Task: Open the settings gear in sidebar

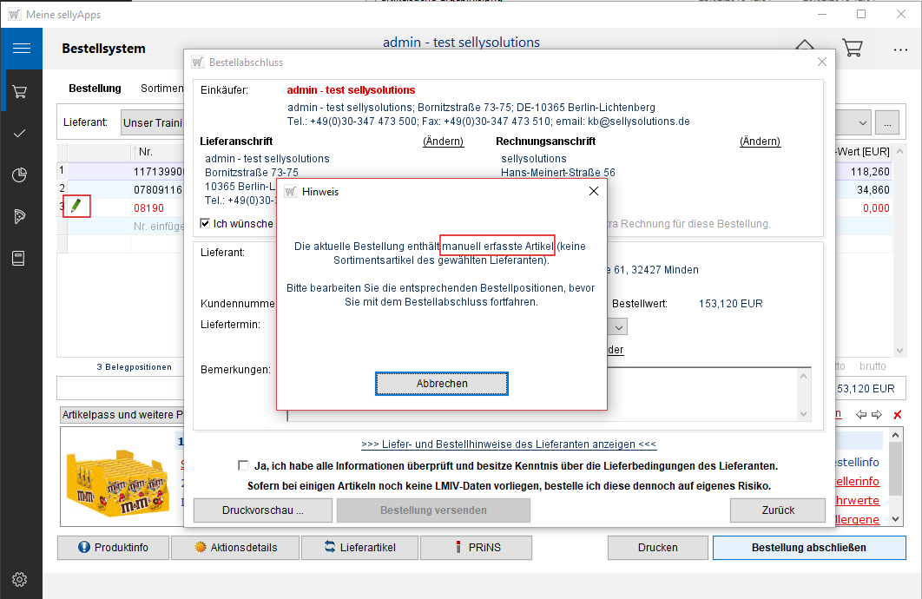Action: [x=19, y=580]
